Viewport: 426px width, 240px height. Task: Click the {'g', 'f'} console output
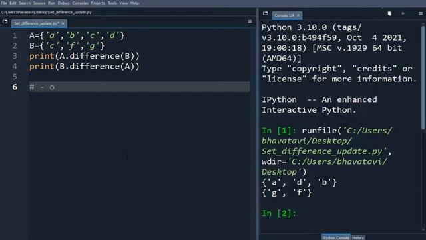[x=287, y=193]
